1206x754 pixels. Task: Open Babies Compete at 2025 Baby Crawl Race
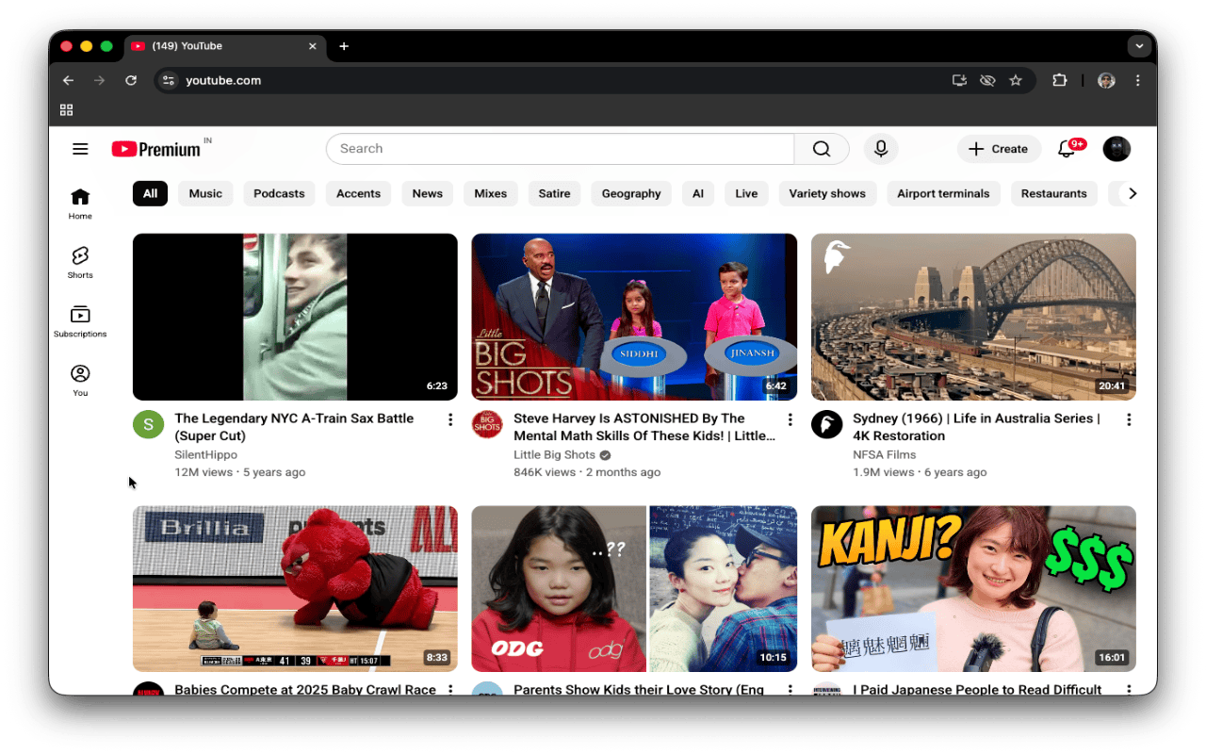(305, 689)
